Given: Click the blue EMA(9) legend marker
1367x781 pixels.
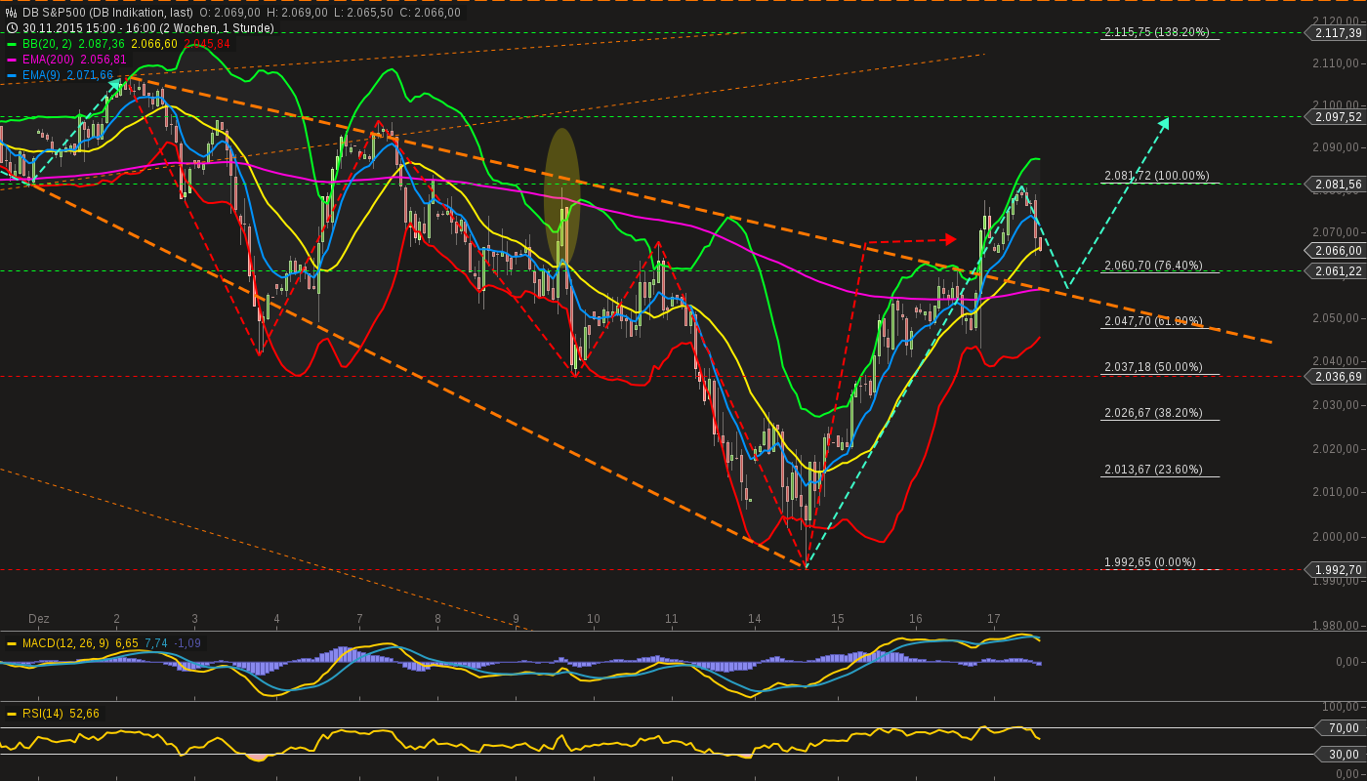Looking at the screenshot, I should (12, 75).
